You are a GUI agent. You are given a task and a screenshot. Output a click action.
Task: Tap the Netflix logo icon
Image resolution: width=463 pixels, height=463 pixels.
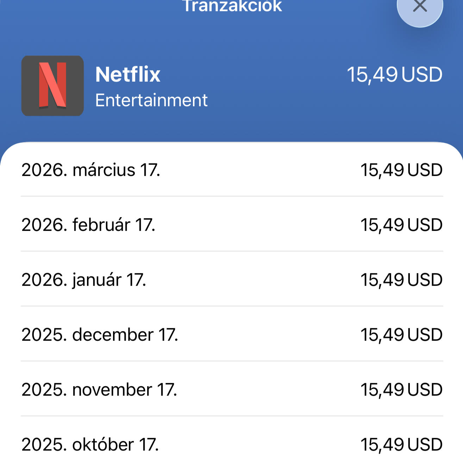pos(52,86)
